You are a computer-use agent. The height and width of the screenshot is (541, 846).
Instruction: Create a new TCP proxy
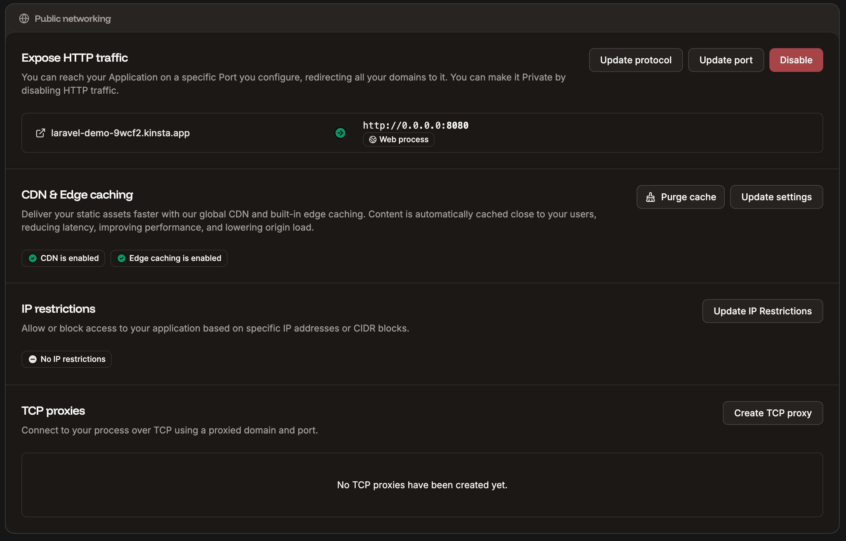tap(772, 413)
